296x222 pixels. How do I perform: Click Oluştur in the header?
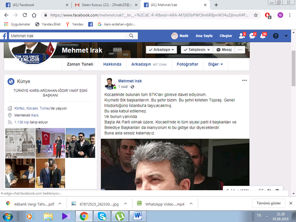pos(226,36)
